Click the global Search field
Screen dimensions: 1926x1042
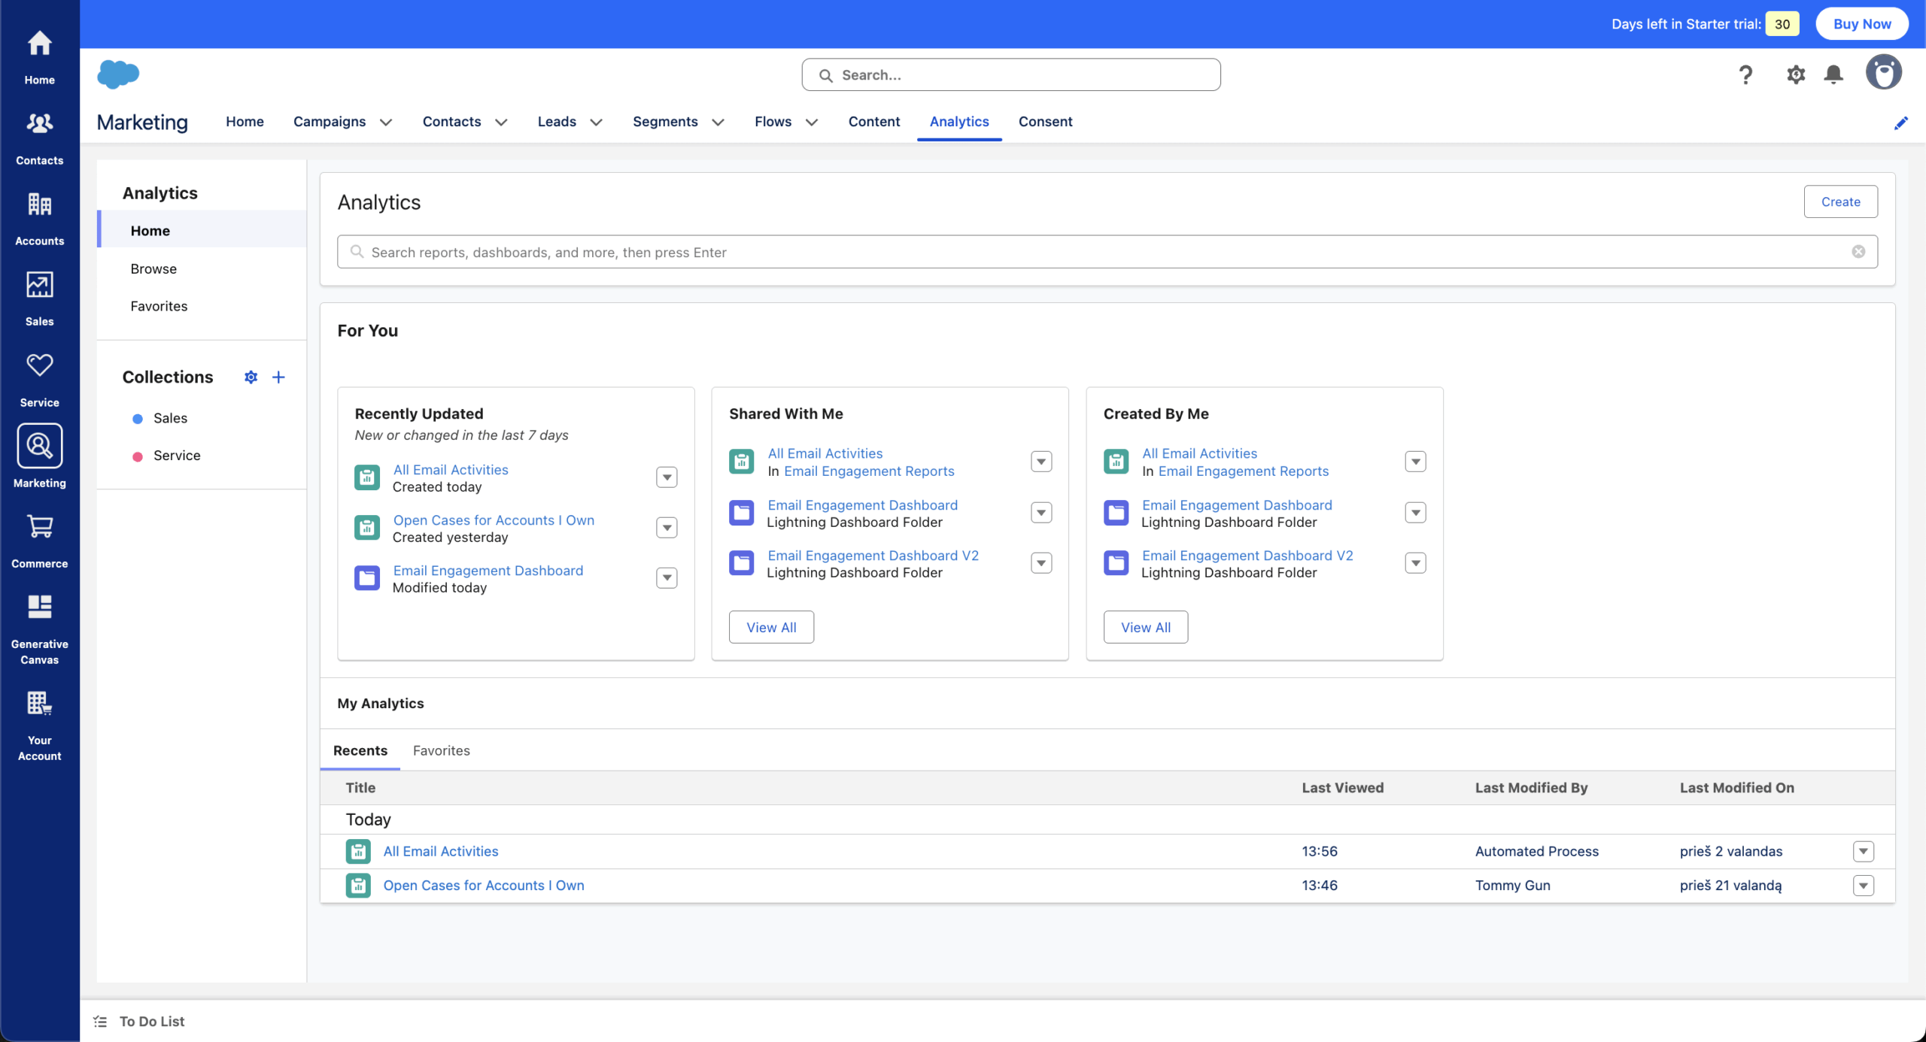click(x=1010, y=74)
